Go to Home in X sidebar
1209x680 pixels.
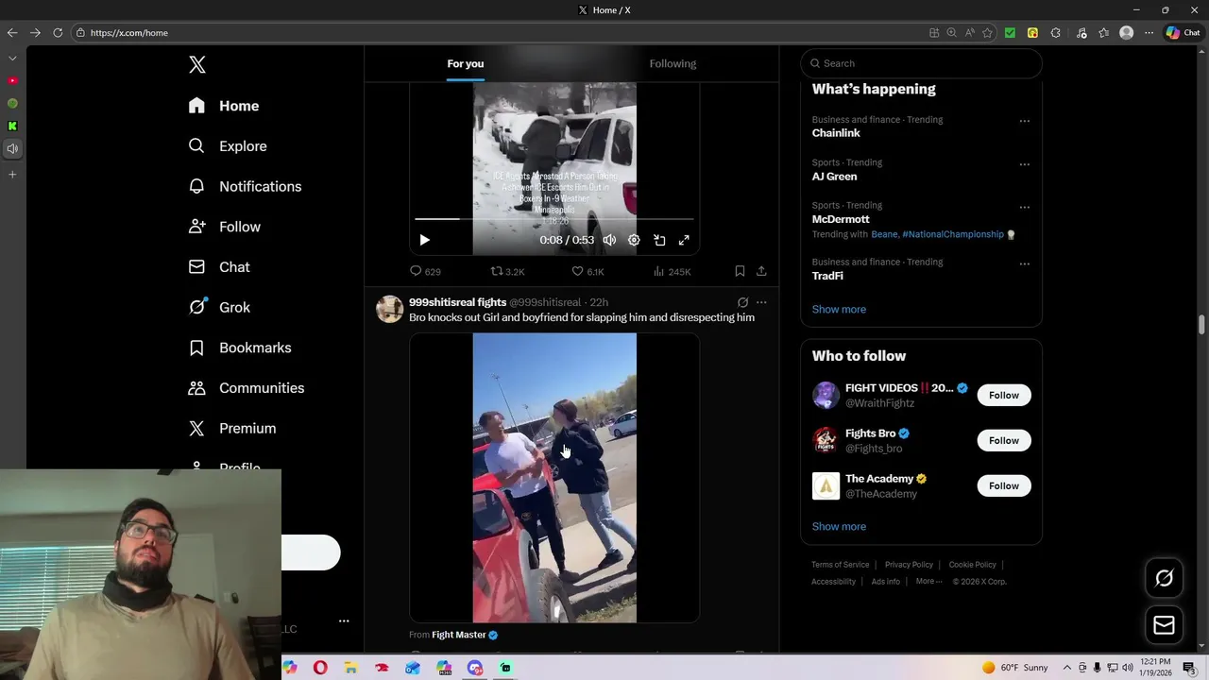point(224,106)
